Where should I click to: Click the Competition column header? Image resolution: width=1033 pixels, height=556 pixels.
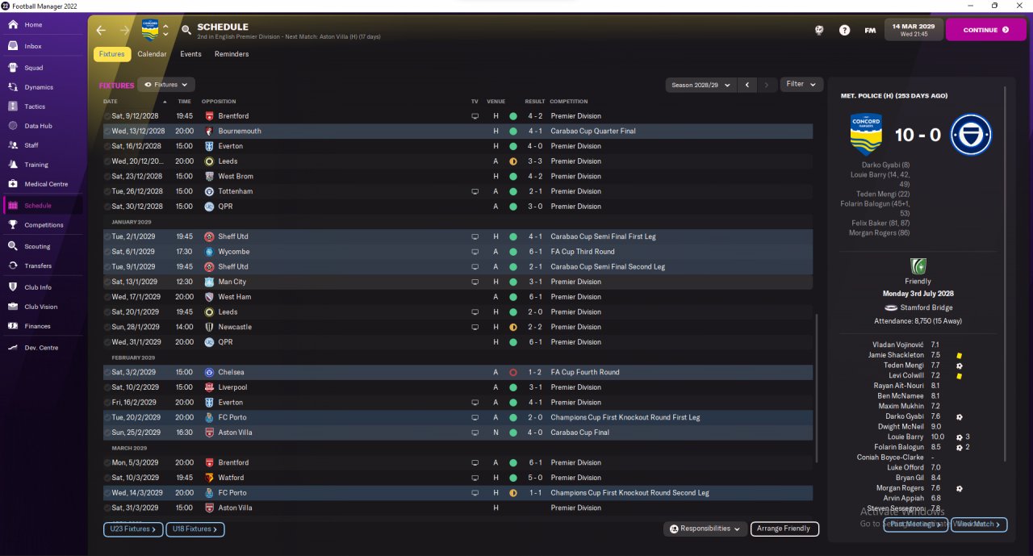tap(569, 102)
